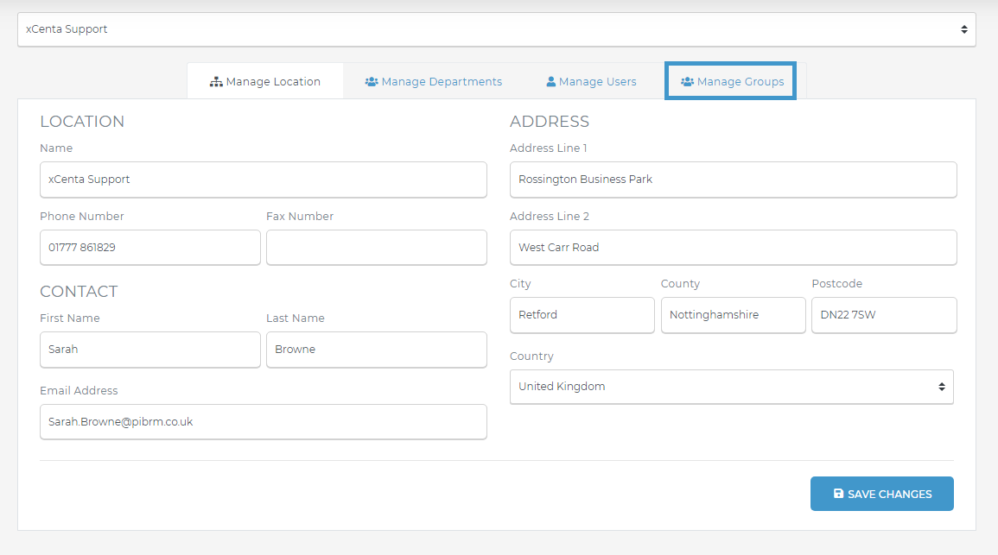The height and width of the screenshot is (555, 998).
Task: Focus the Email Address field
Action: tap(263, 421)
